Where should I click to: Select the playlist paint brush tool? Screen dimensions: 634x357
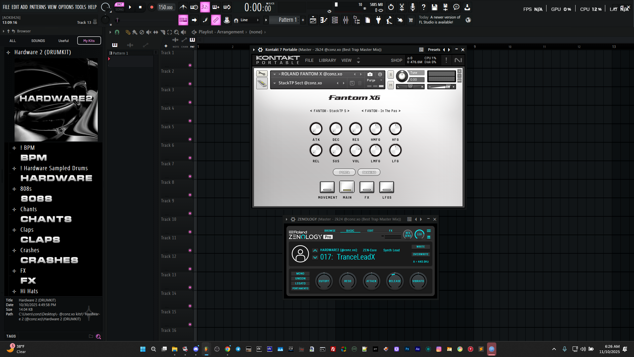tap(135, 32)
